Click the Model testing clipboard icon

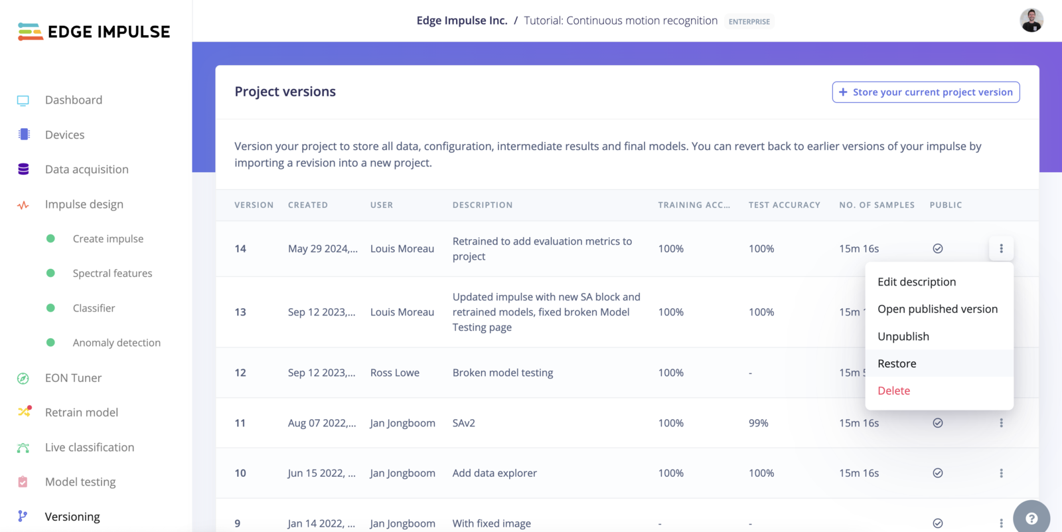pyautogui.click(x=23, y=482)
